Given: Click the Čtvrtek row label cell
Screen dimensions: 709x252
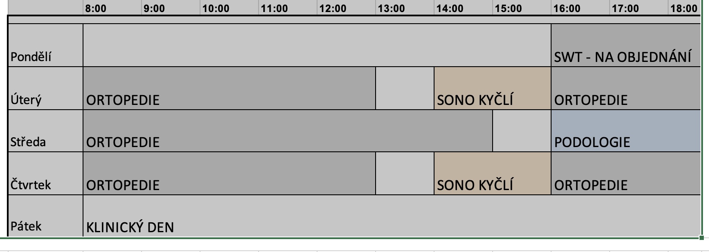Looking at the screenshot, I should coord(45,174).
